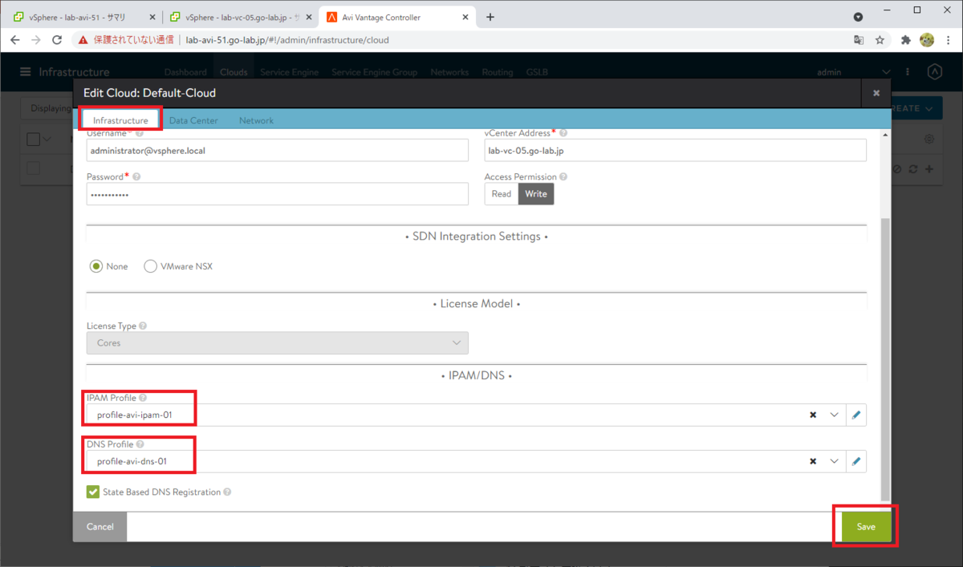Expand the IPAM Profile dropdown arrow

[835, 415]
